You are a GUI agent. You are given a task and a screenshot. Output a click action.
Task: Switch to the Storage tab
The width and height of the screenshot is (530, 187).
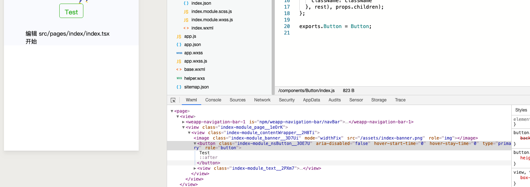pyautogui.click(x=379, y=100)
